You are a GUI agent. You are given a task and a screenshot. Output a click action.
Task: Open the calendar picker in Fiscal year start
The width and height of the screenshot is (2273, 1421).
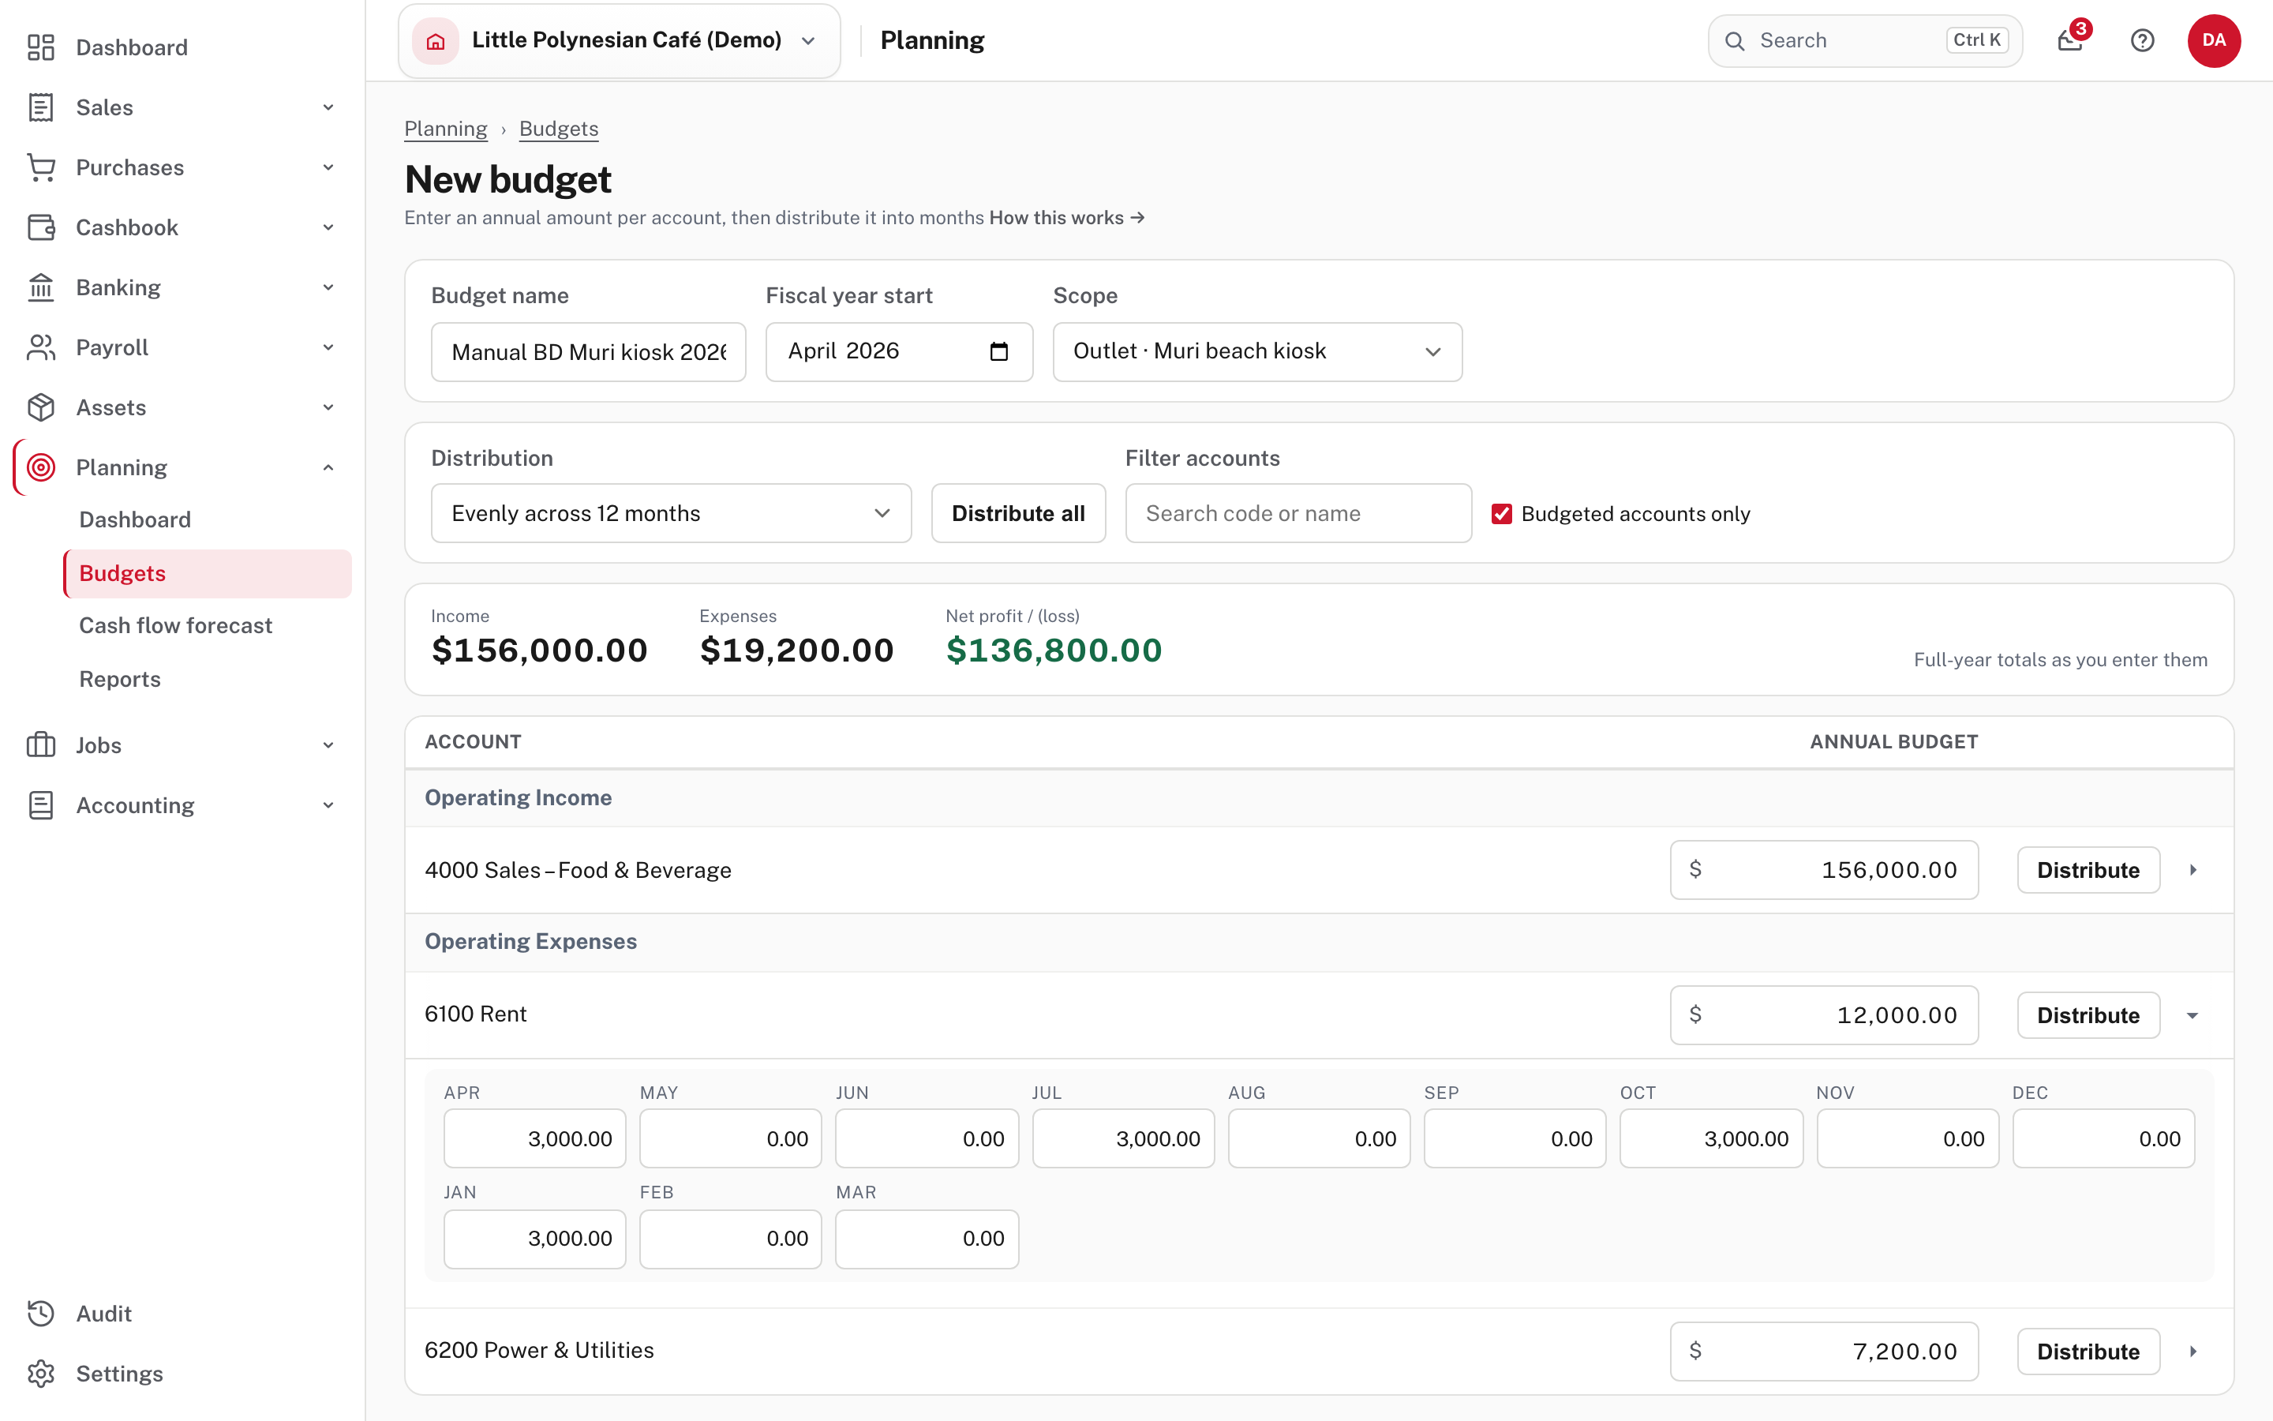coord(999,351)
